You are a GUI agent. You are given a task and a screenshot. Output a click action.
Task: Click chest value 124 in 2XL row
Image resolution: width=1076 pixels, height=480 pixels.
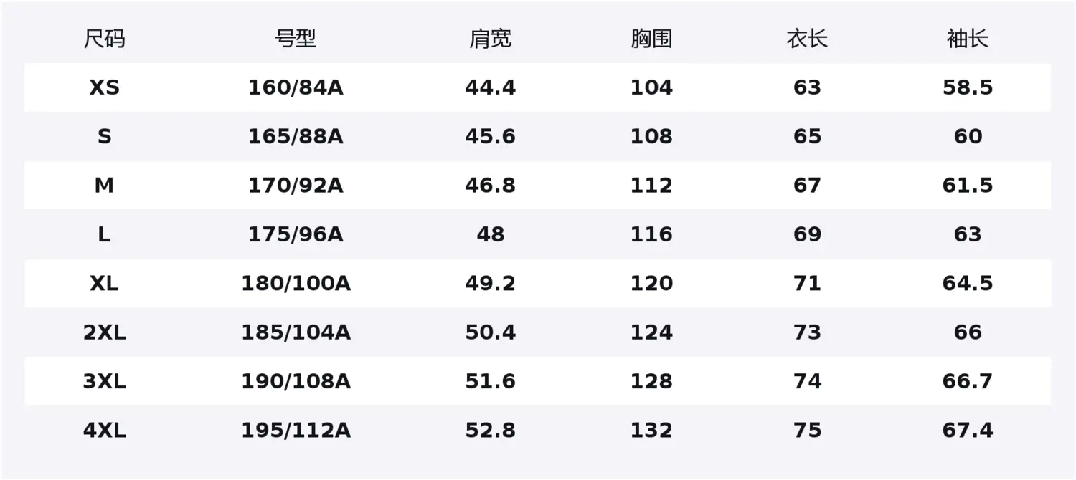(651, 332)
